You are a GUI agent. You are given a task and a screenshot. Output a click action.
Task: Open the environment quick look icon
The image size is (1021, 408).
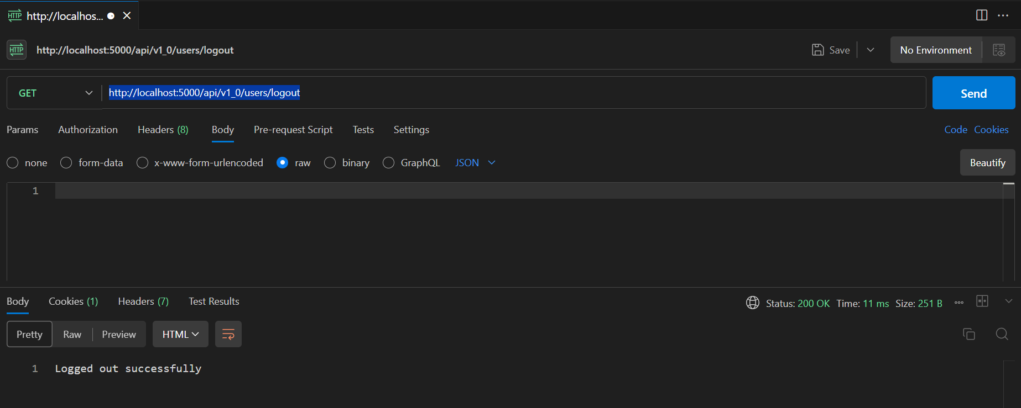tap(999, 50)
